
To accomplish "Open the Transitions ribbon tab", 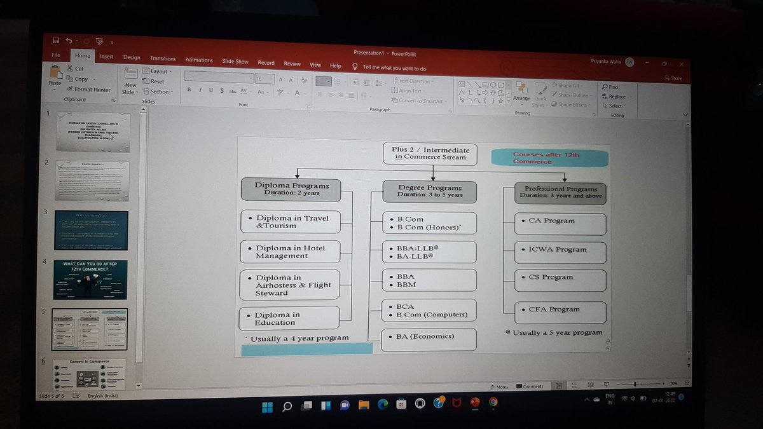I will 163,58.
